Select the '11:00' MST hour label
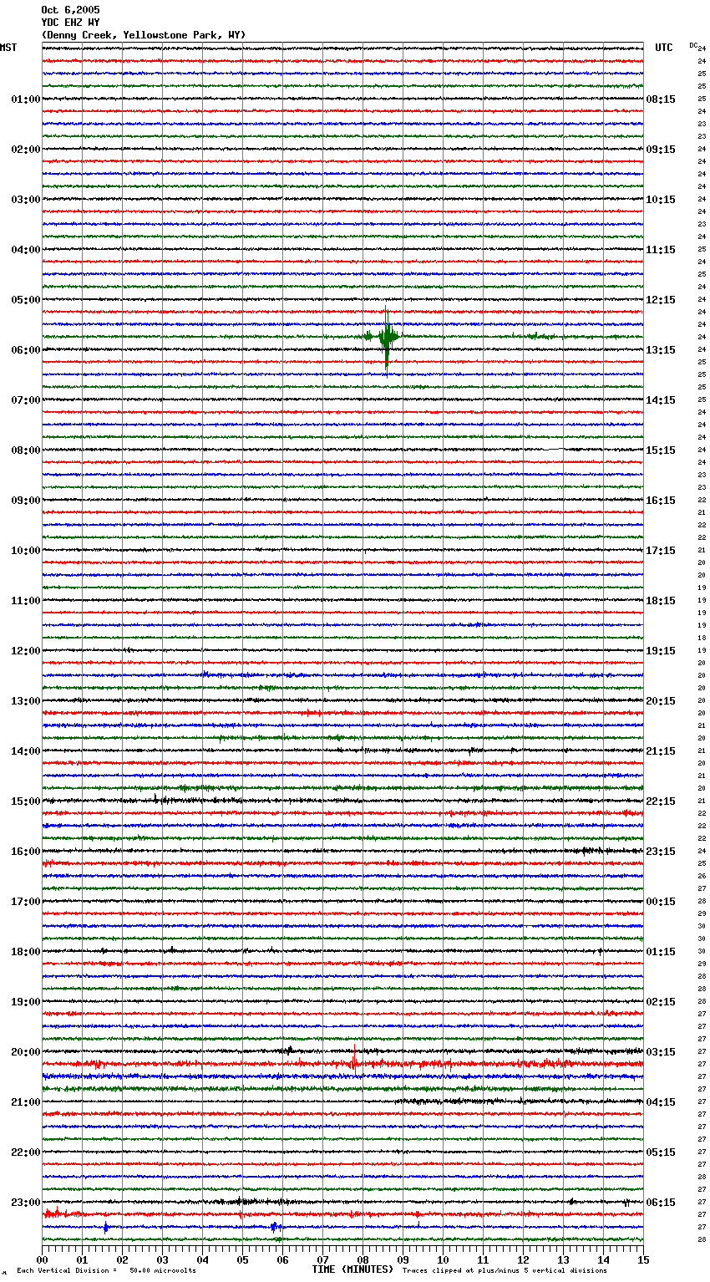 tap(26, 601)
